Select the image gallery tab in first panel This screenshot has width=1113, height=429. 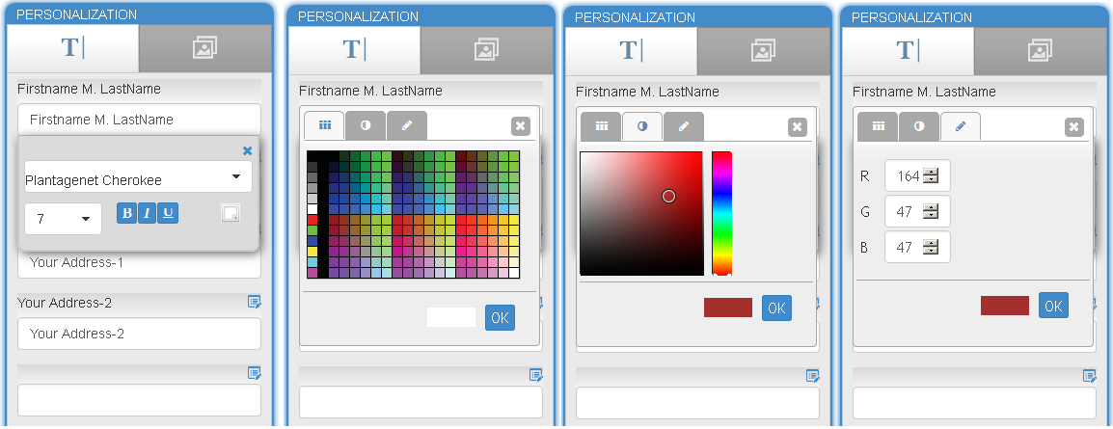[205, 48]
